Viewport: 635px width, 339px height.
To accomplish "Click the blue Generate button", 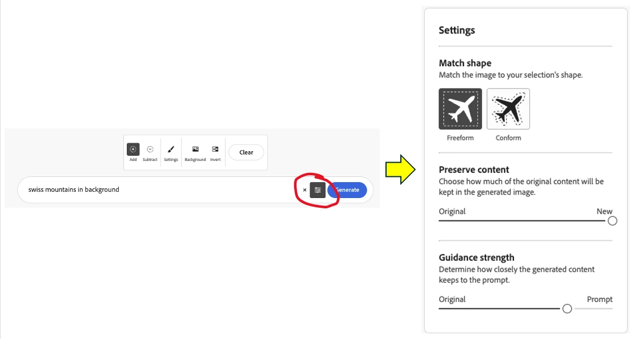I will pyautogui.click(x=347, y=190).
